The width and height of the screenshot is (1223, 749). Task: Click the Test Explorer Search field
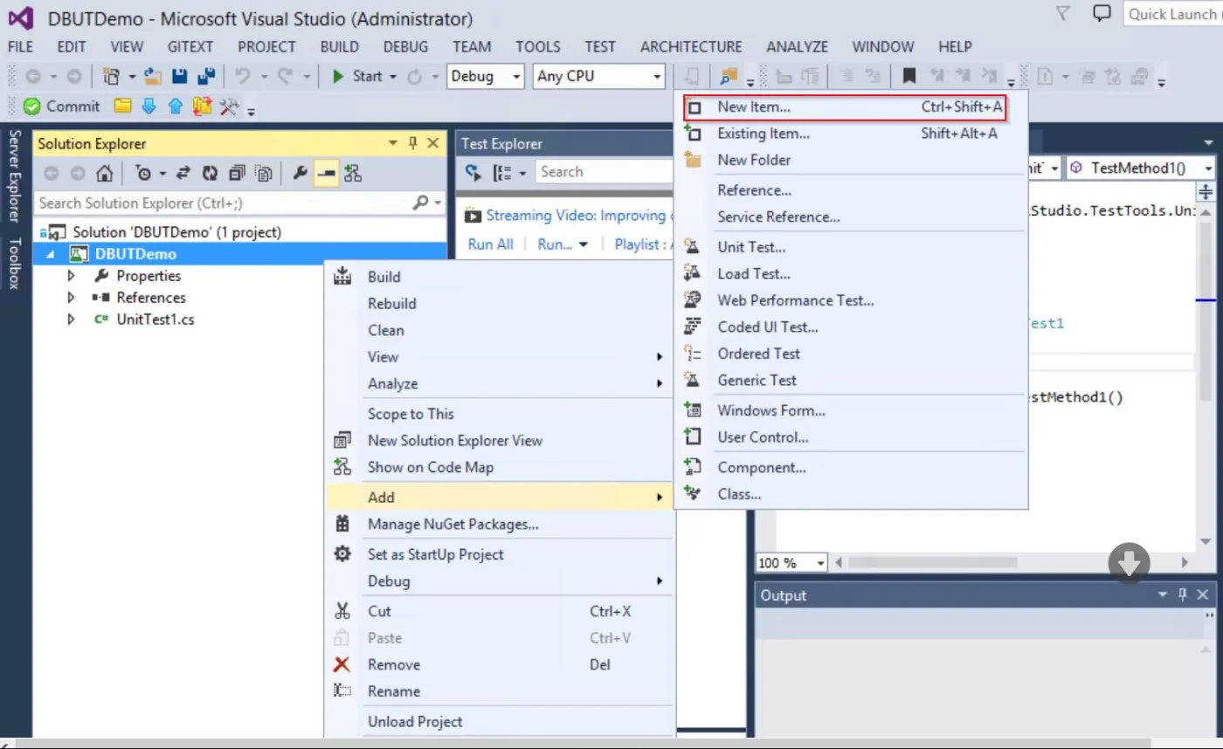click(x=605, y=172)
